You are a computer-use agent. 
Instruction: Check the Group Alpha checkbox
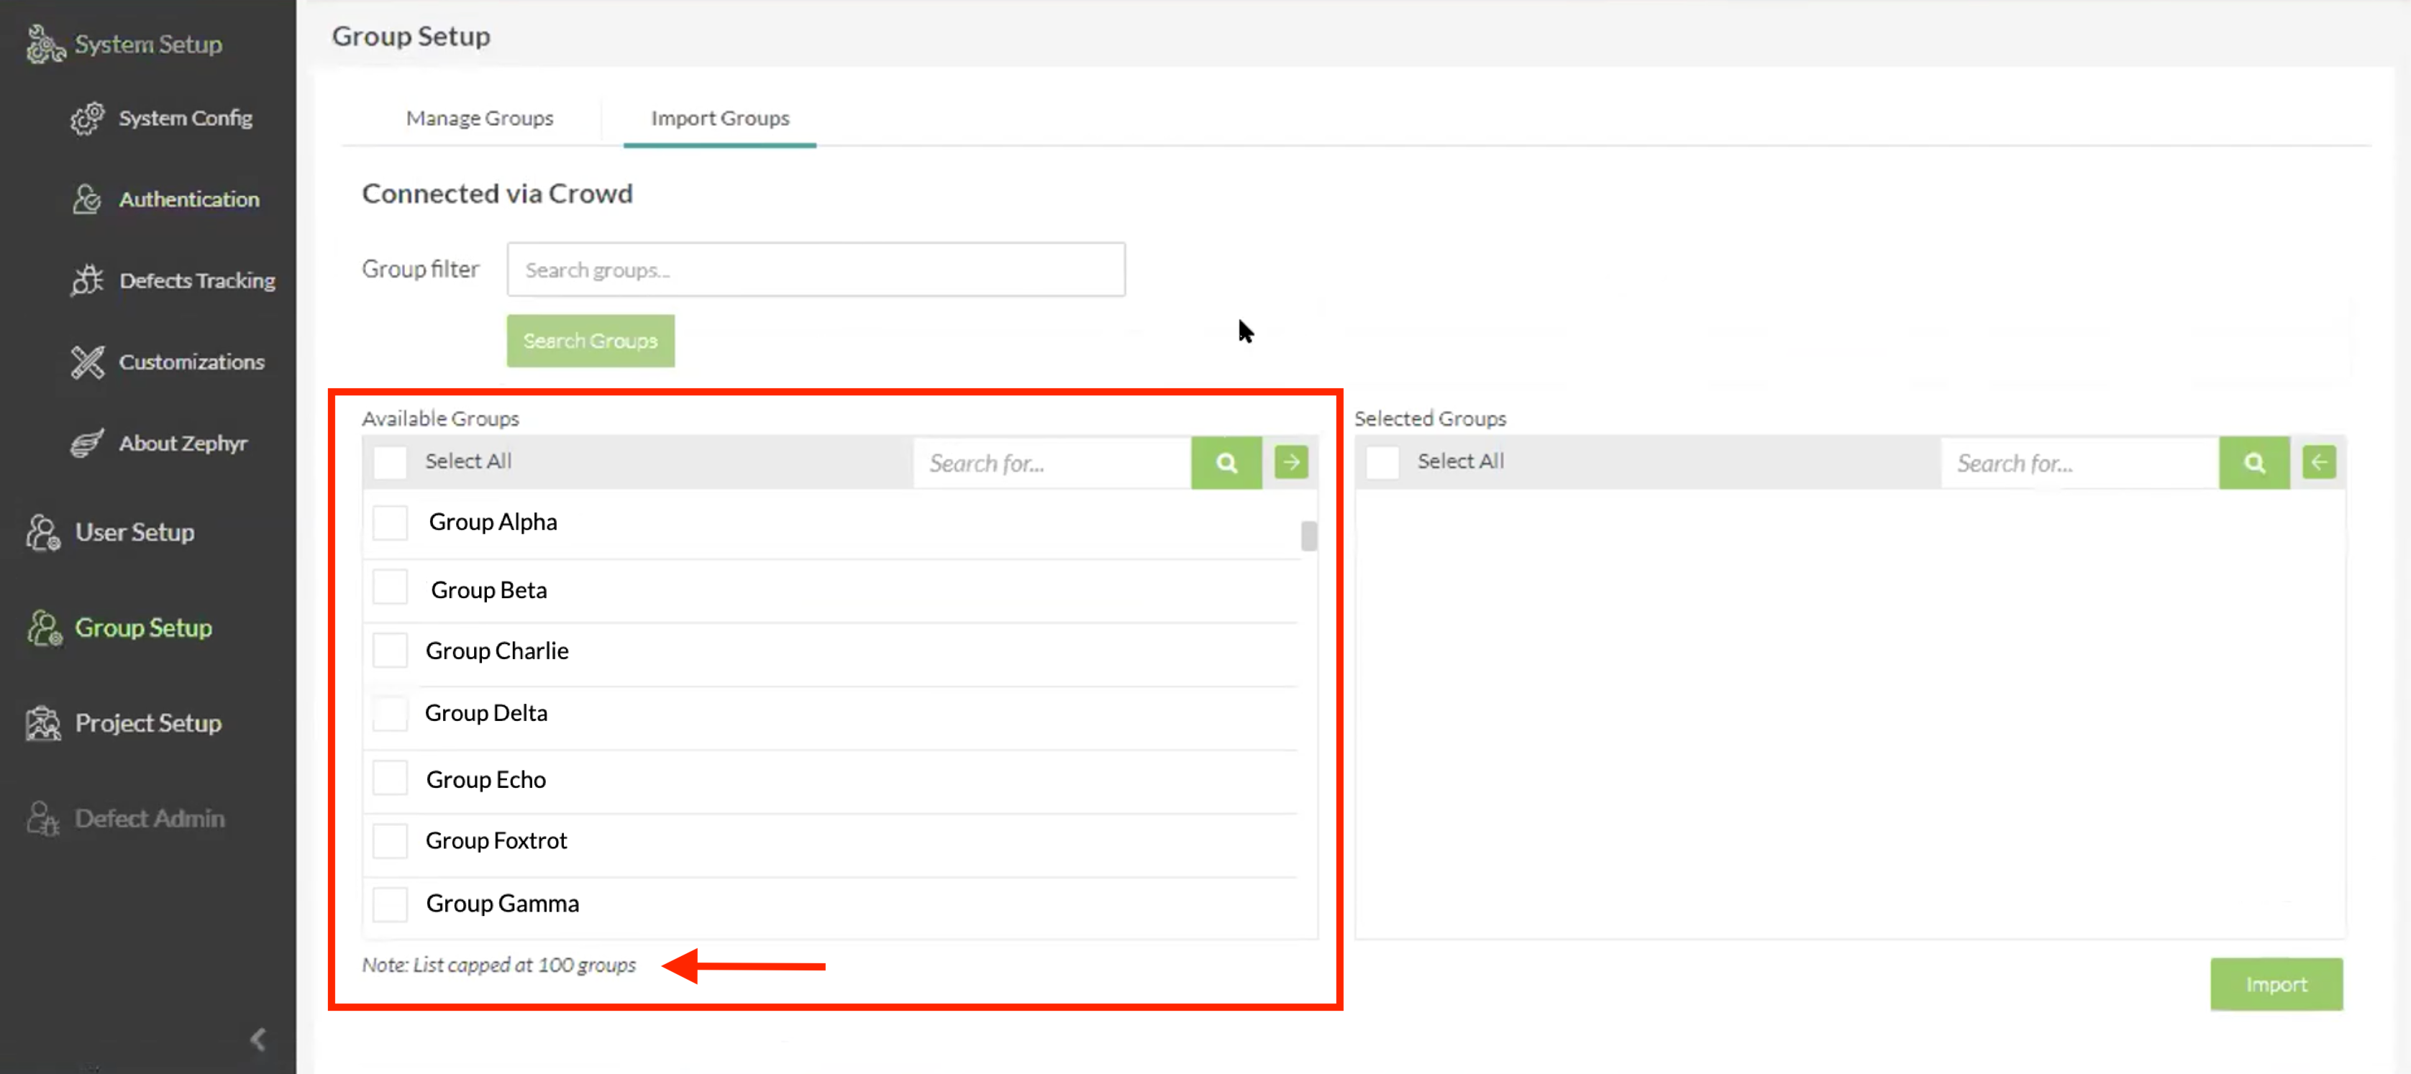(391, 522)
